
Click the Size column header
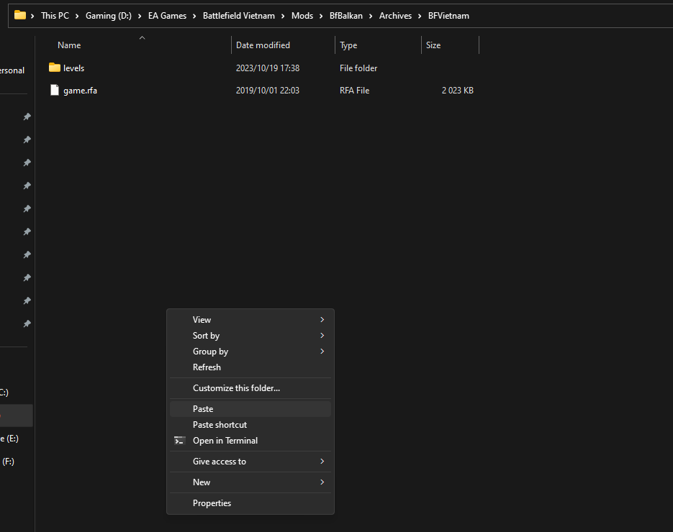click(x=433, y=45)
